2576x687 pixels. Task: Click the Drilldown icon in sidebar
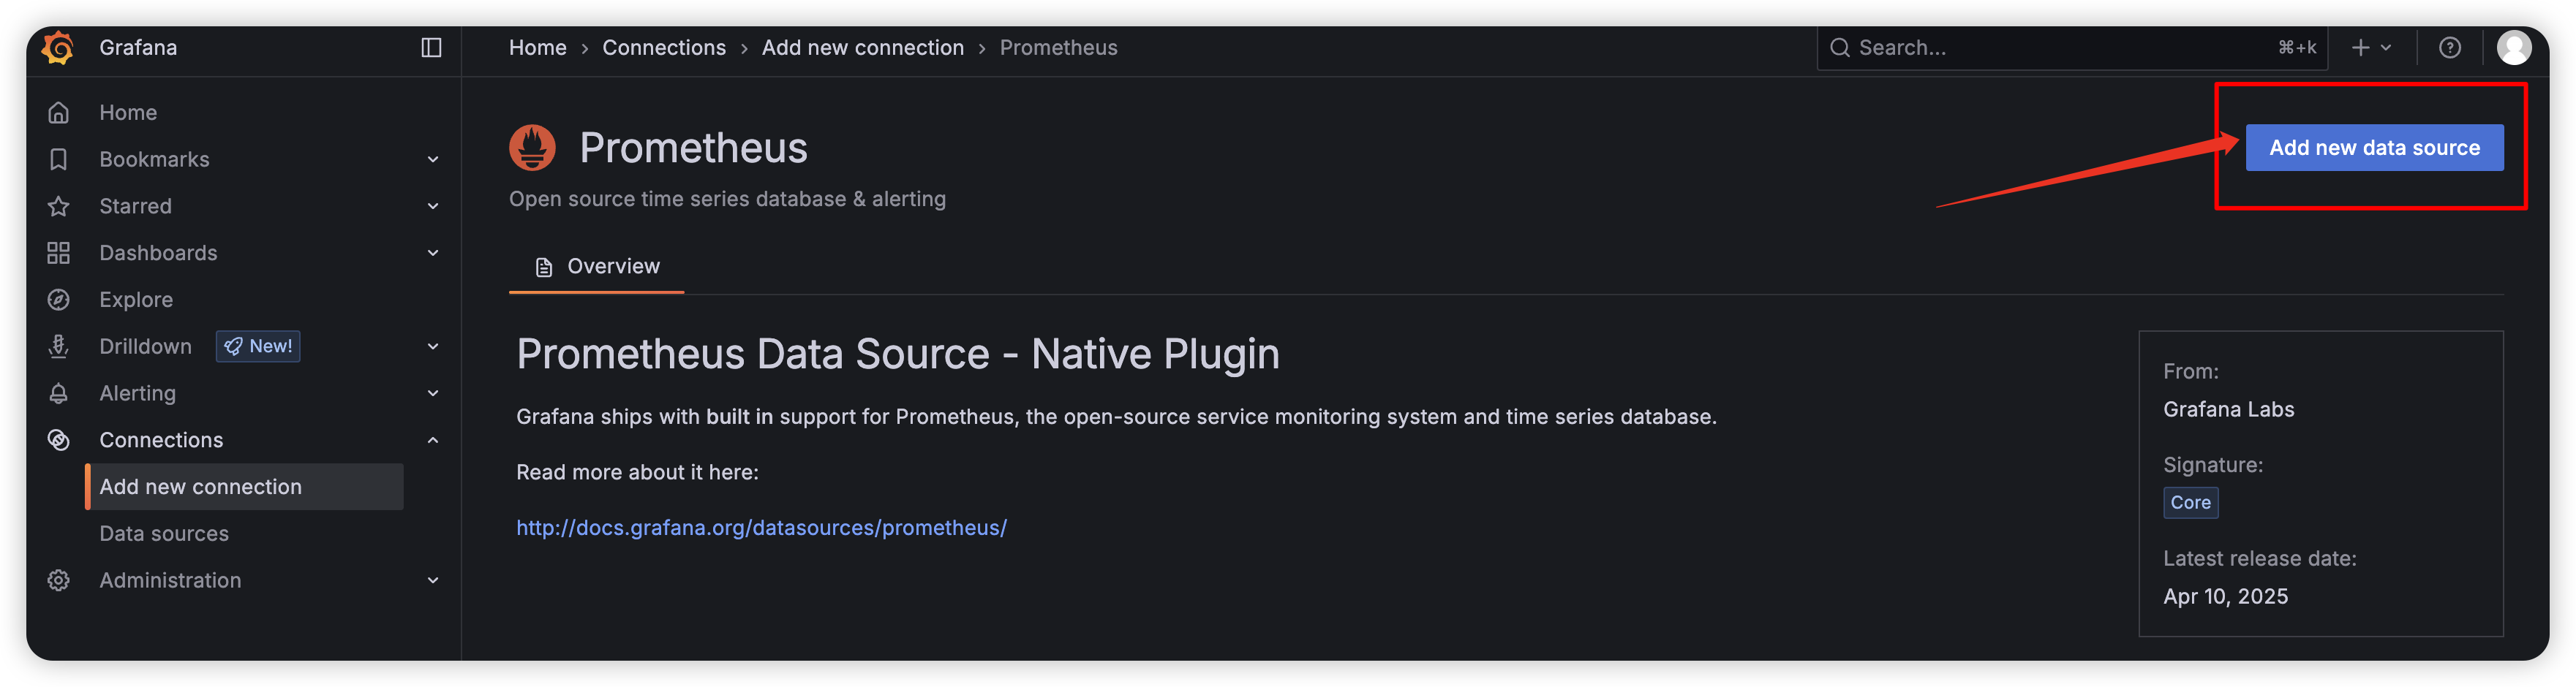click(59, 346)
